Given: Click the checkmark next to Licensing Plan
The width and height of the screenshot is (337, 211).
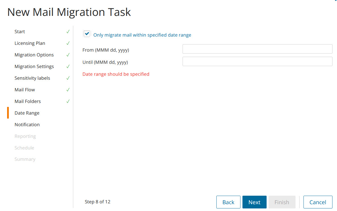Looking at the screenshot, I should tap(68, 43).
